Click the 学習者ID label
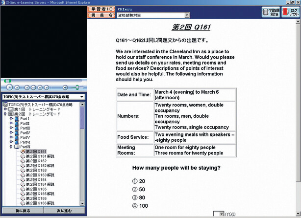Viewport: 301px width, 218px height. (101, 9)
